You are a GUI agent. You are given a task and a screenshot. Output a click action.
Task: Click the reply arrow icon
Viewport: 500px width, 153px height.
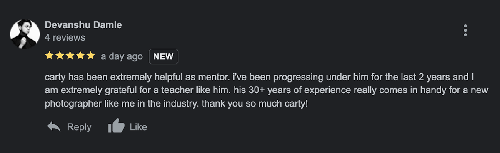click(x=54, y=126)
